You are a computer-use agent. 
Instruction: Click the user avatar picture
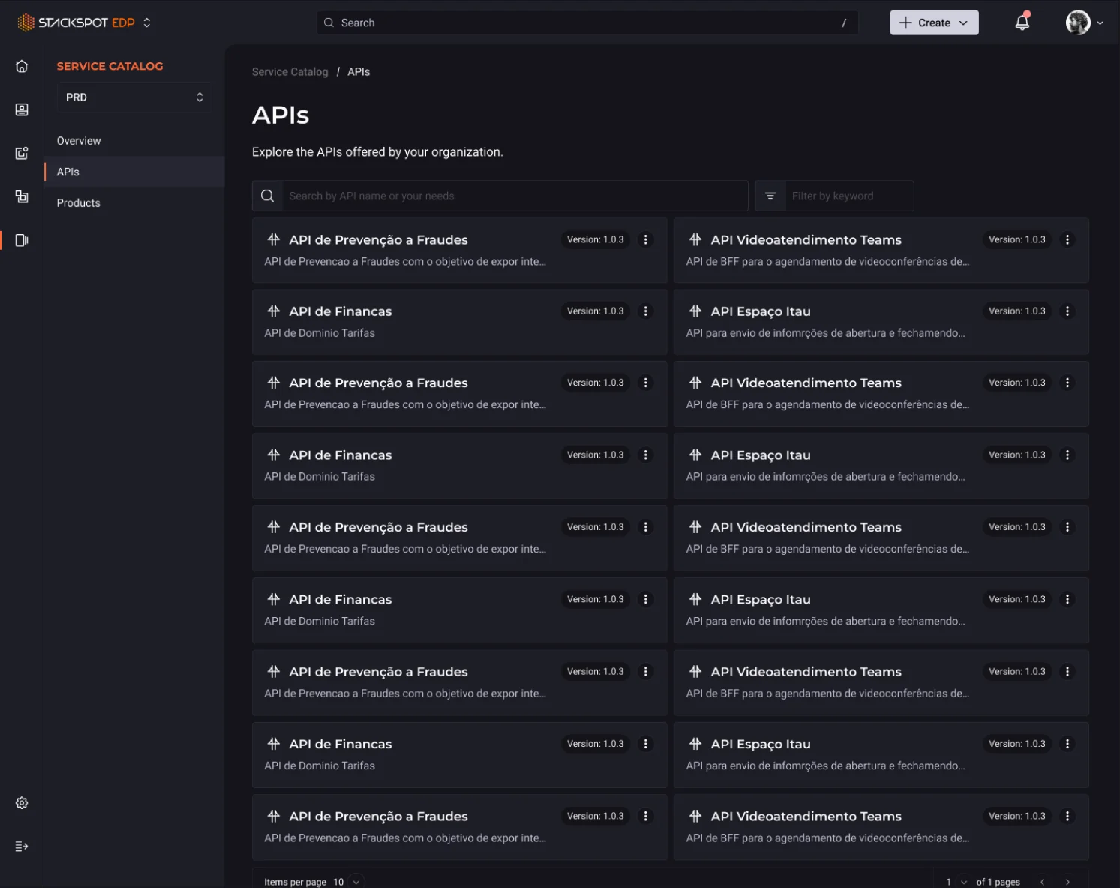1078,22
